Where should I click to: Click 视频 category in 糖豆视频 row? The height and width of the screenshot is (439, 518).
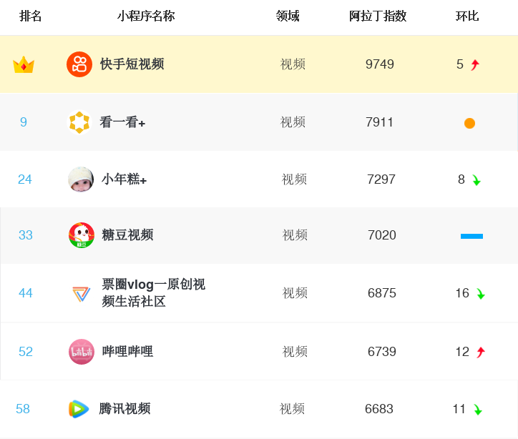coord(295,235)
